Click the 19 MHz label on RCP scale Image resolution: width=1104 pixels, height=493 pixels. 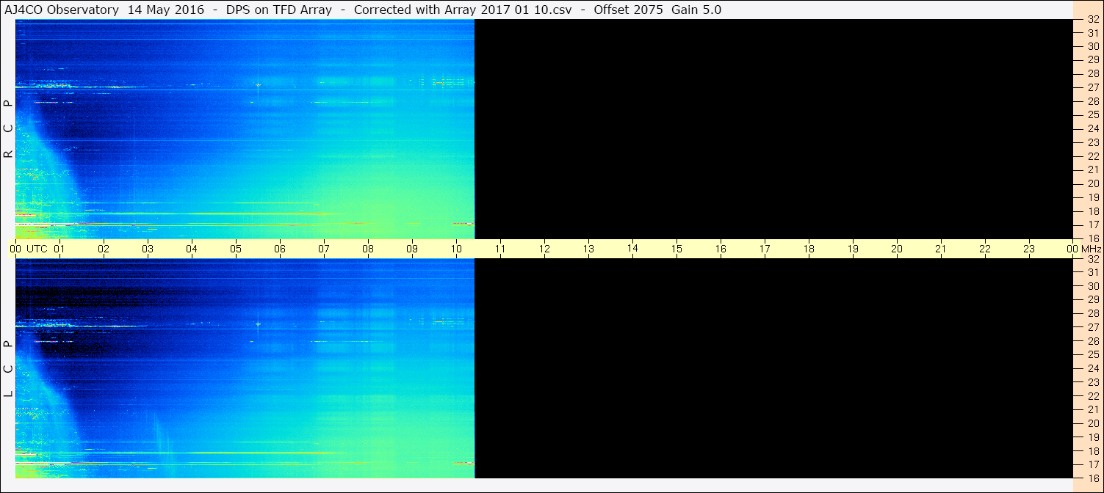[x=1093, y=197]
